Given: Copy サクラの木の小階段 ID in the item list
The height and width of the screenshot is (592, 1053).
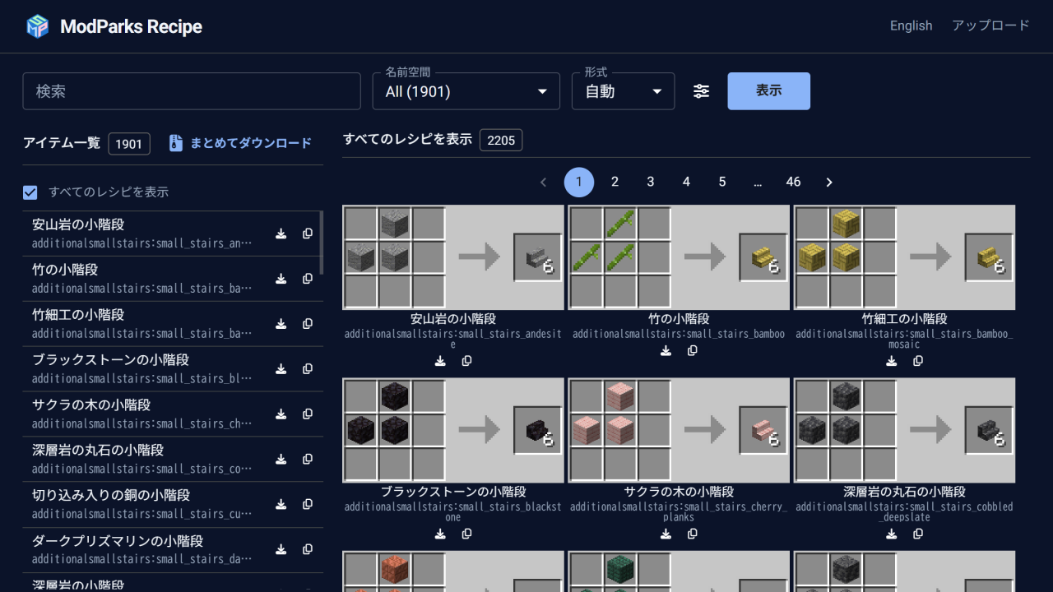Looking at the screenshot, I should click(308, 414).
